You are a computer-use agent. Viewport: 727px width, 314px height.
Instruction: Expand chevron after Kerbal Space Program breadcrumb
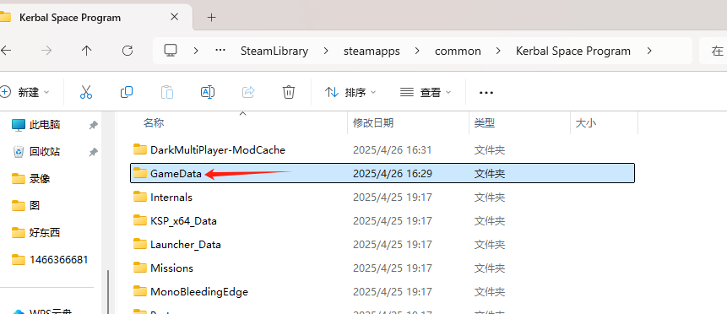point(648,51)
